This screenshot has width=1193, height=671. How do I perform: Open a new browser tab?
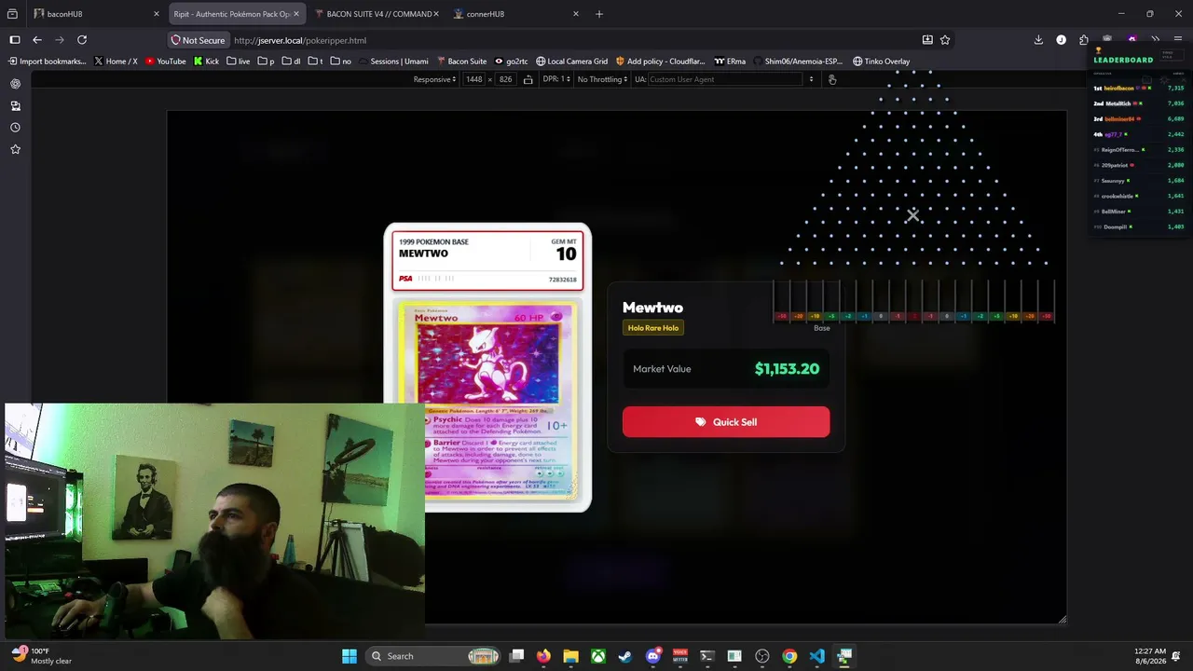tap(599, 14)
